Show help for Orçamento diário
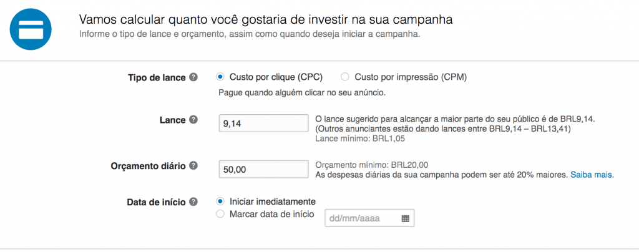The width and height of the screenshot is (639, 252). tap(193, 166)
